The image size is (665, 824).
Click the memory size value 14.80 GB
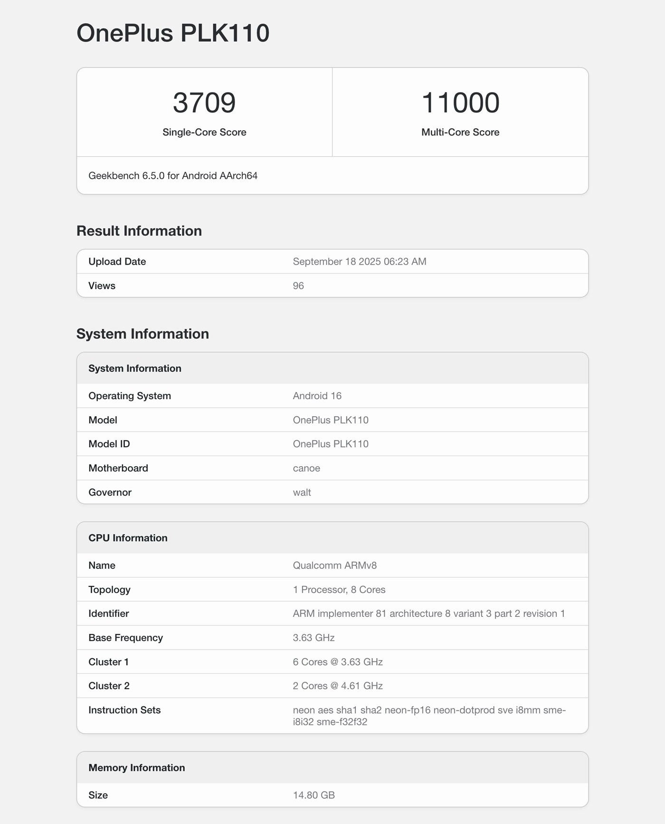(313, 795)
